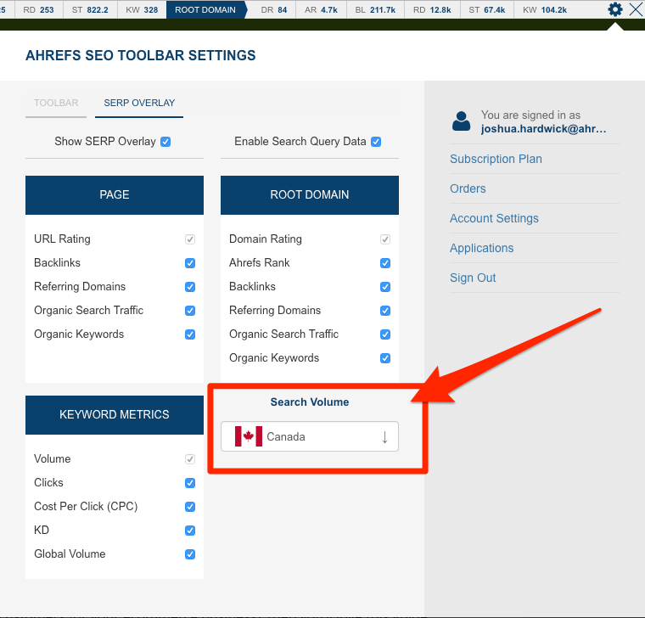Click Sign Out
The height and width of the screenshot is (618, 645).
point(473,278)
